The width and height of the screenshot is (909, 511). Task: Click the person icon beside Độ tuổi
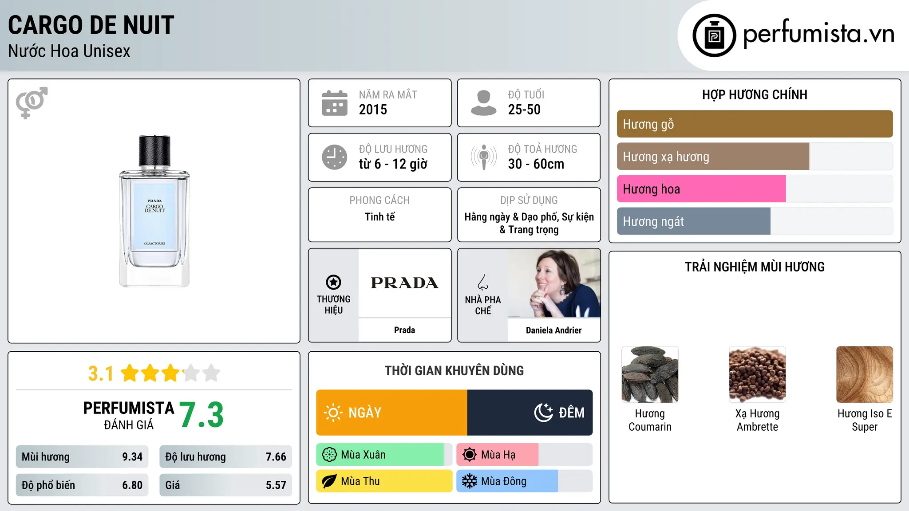click(x=484, y=103)
